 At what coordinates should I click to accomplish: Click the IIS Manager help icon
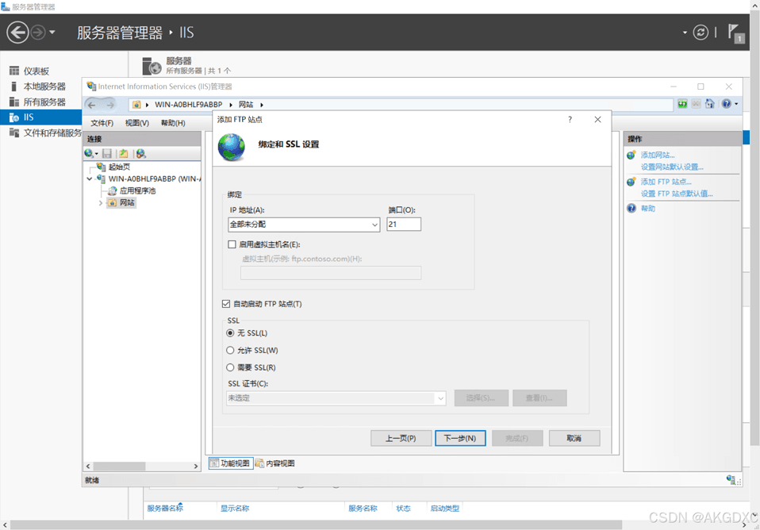tap(727, 104)
